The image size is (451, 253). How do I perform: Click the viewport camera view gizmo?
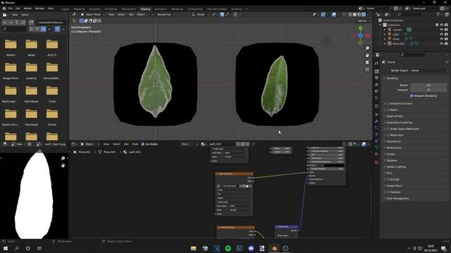(x=367, y=63)
